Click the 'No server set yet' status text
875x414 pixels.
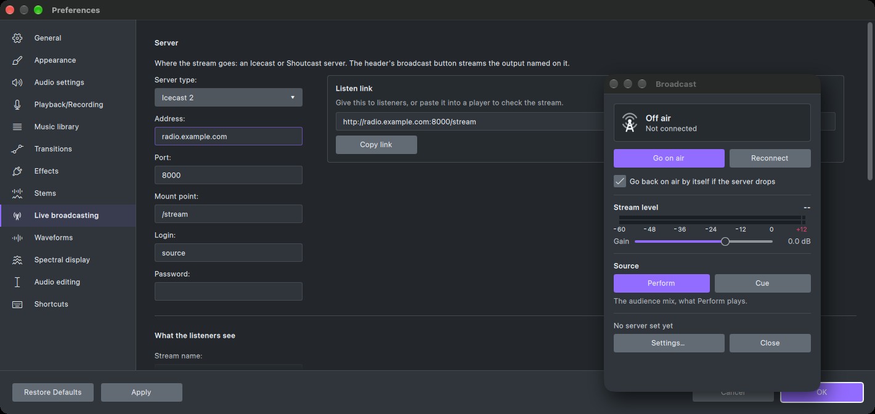(x=643, y=326)
